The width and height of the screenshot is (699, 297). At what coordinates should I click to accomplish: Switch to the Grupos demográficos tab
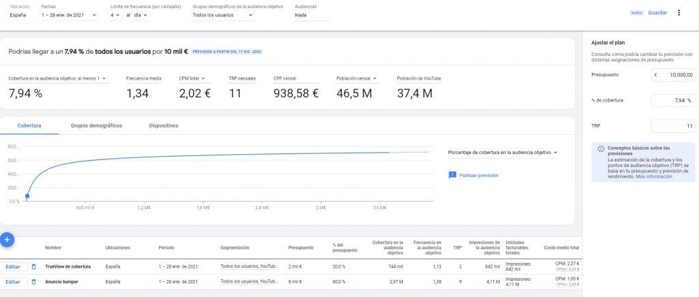point(96,126)
